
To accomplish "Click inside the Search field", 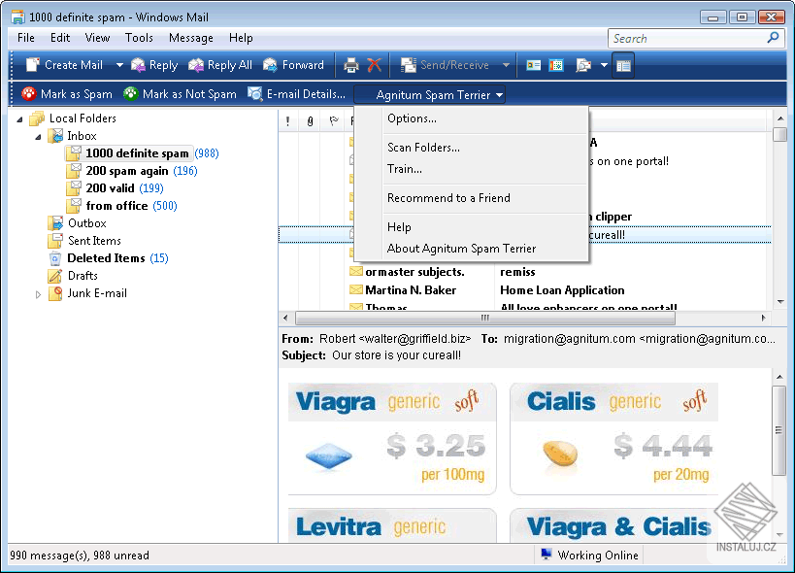I will 687,39.
